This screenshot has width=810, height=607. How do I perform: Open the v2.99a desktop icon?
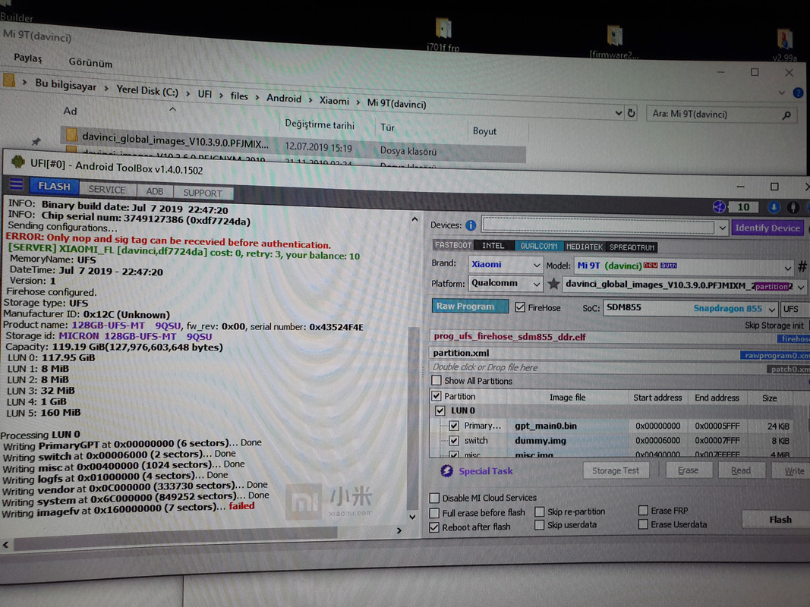pos(785,39)
